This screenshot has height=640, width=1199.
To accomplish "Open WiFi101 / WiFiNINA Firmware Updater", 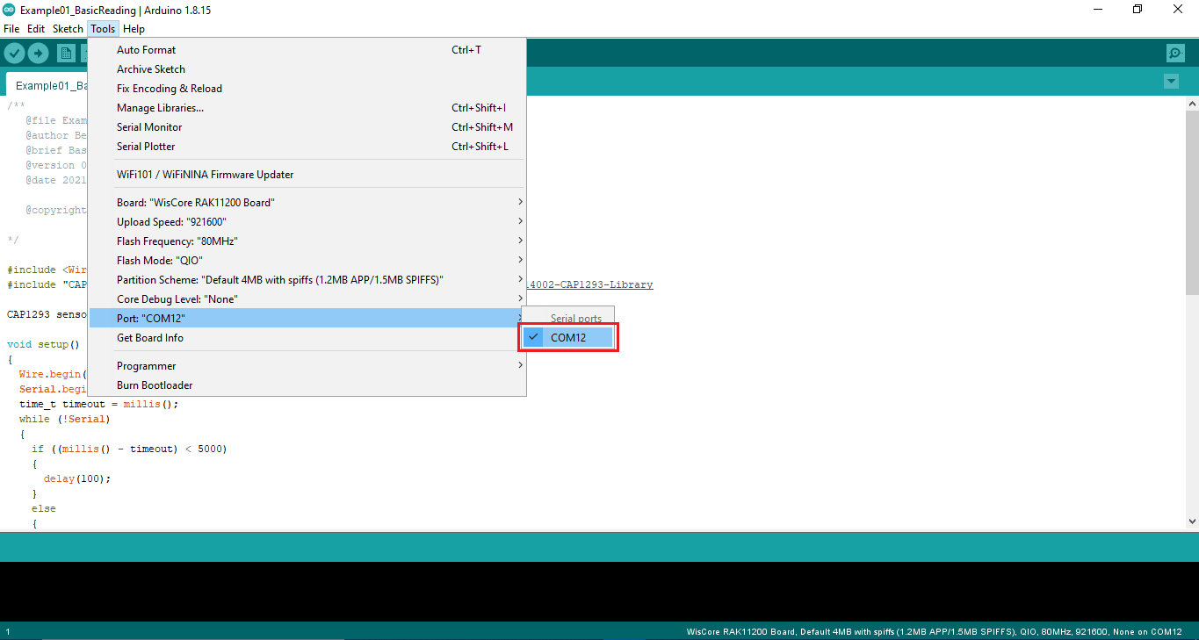I will pyautogui.click(x=307, y=175).
